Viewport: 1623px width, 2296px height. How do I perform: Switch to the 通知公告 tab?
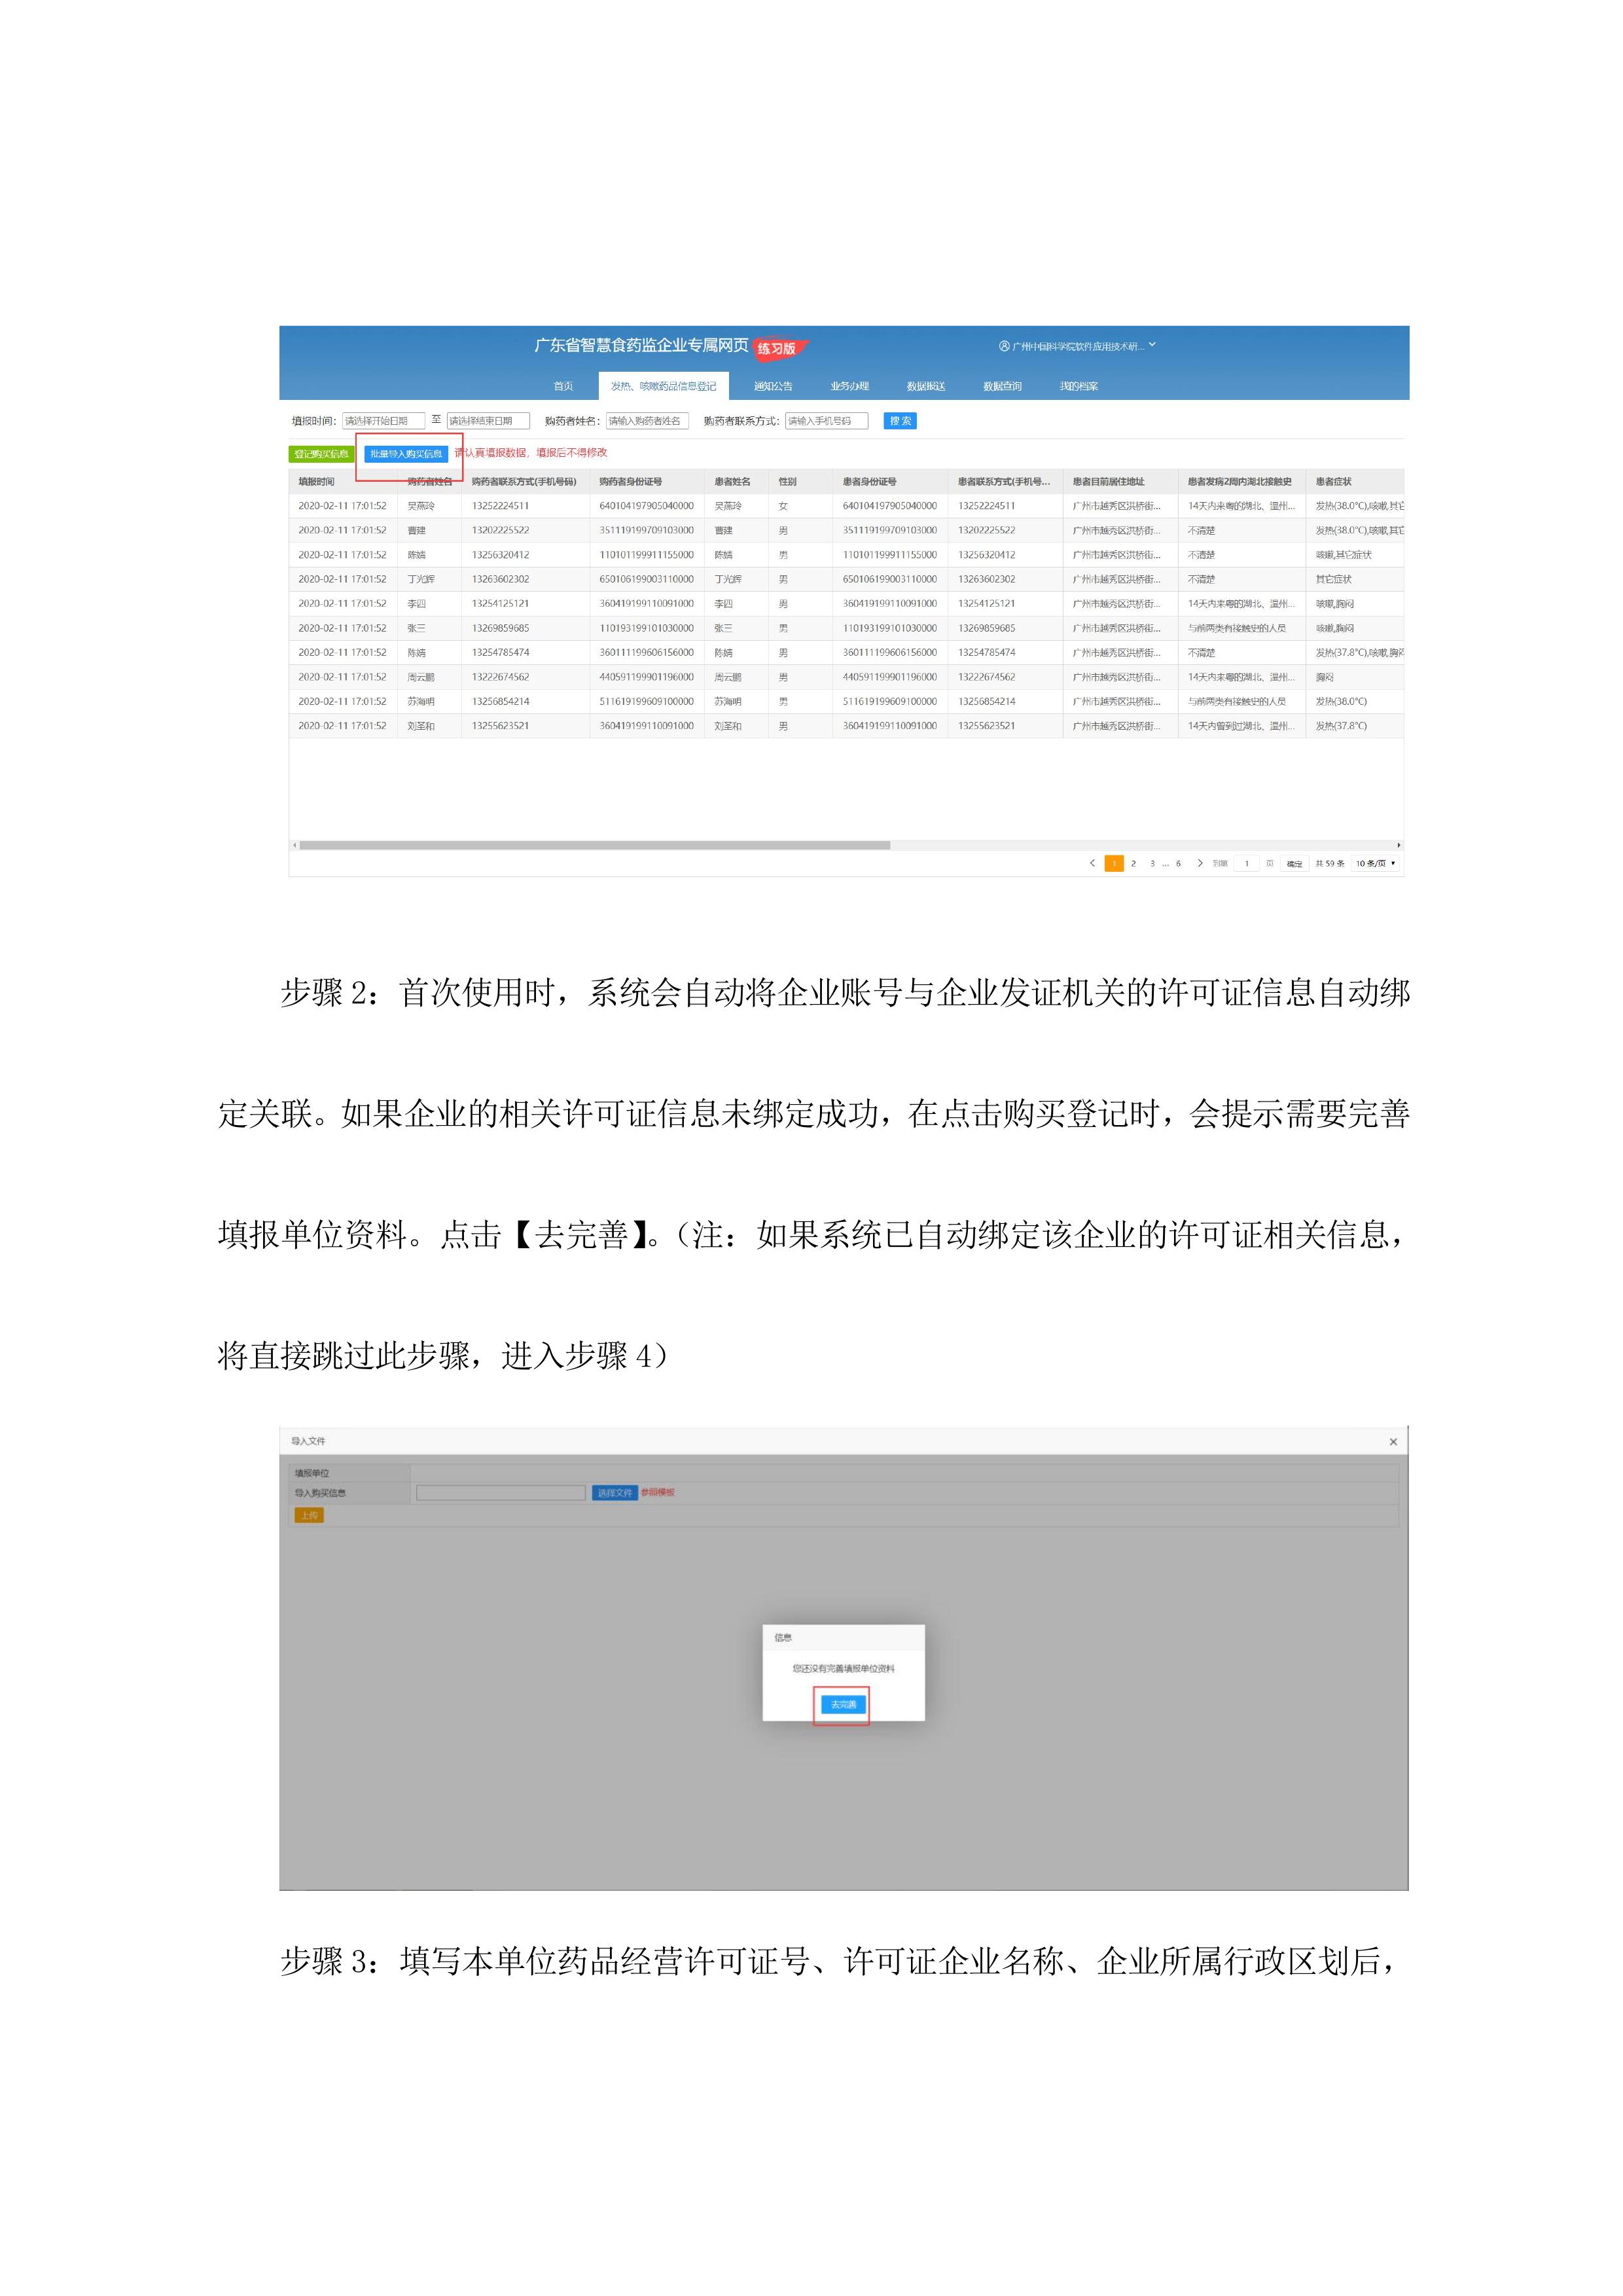(x=773, y=386)
